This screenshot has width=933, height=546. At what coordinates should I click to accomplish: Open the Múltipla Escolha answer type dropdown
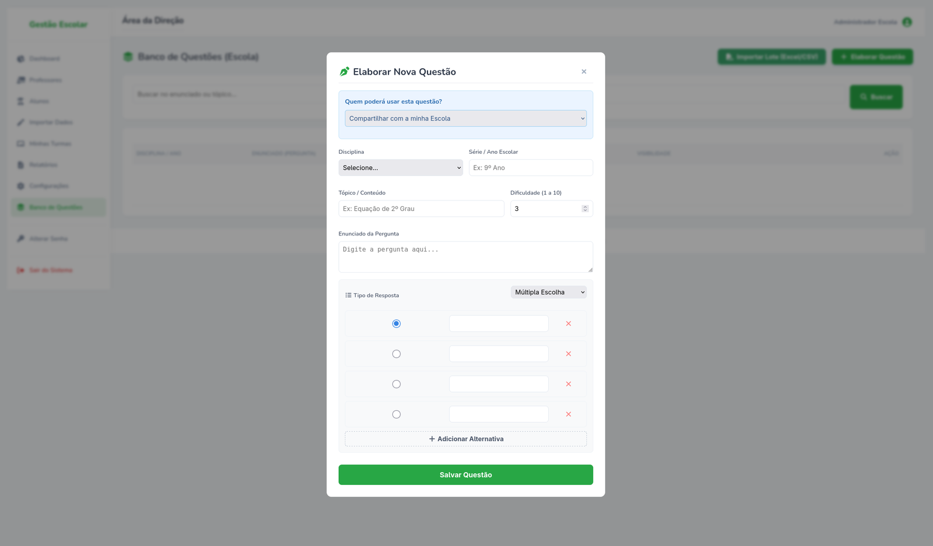548,292
